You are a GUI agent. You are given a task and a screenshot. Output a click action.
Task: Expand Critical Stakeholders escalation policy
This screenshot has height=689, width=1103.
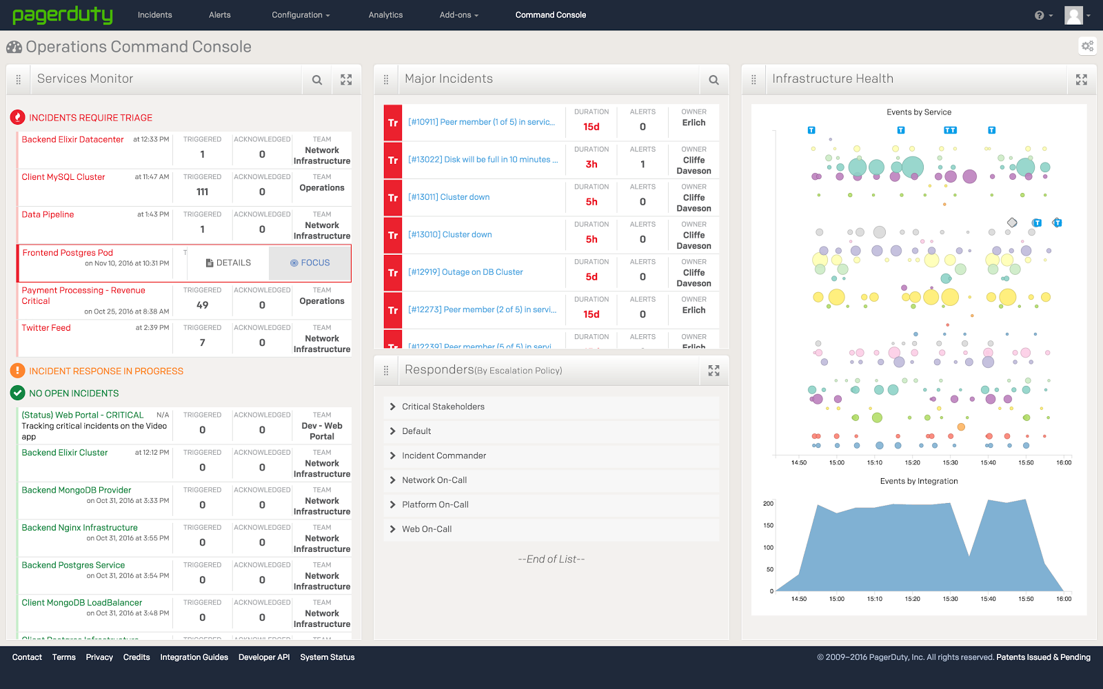point(443,407)
